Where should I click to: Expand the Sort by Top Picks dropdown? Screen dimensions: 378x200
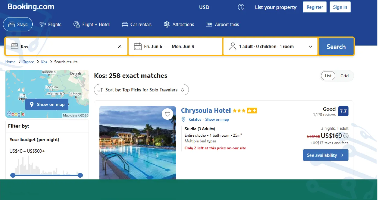141,90
